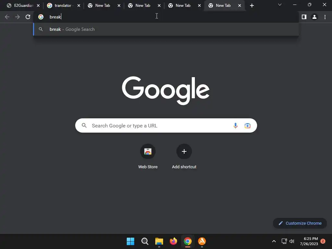The height and width of the screenshot is (249, 332).
Task: Click the Google icon in address bar
Action: pyautogui.click(x=41, y=17)
